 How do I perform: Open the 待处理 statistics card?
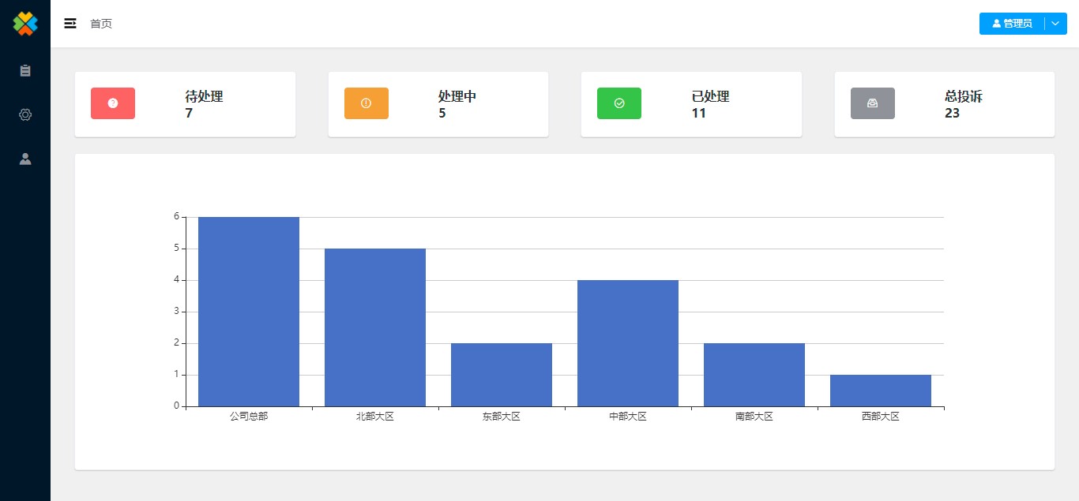(185, 104)
